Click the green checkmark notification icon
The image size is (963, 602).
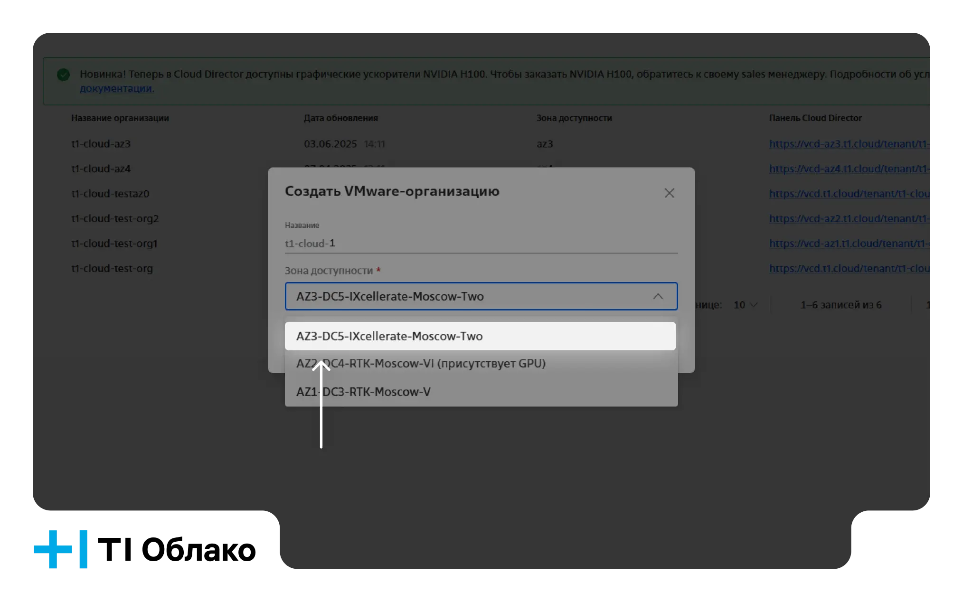pos(63,75)
